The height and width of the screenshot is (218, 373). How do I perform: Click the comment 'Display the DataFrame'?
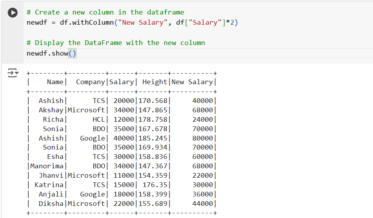pyautogui.click(x=116, y=43)
